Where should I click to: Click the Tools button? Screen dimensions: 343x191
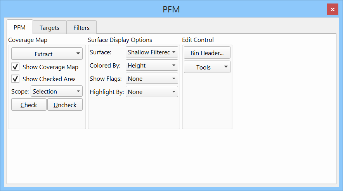(x=203, y=67)
